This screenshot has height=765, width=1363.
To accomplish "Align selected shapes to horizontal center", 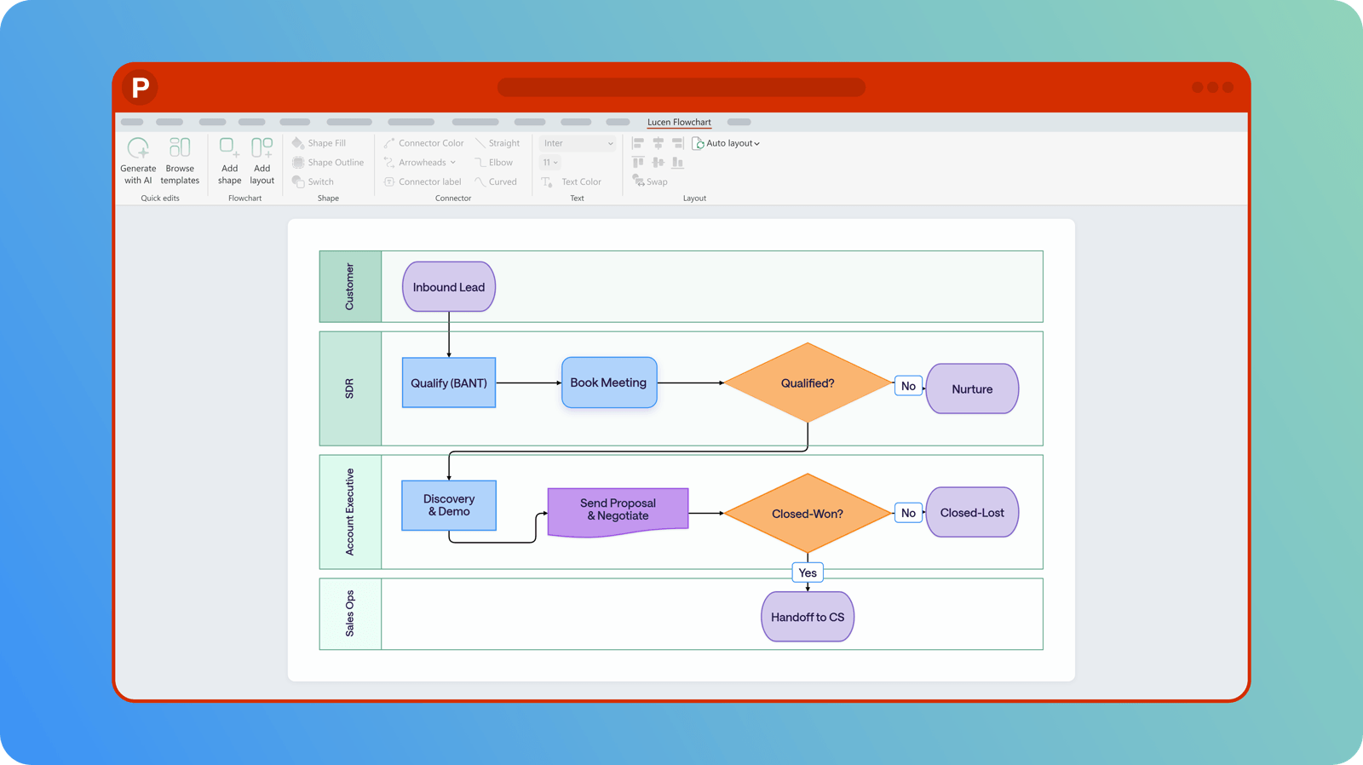I will (658, 143).
